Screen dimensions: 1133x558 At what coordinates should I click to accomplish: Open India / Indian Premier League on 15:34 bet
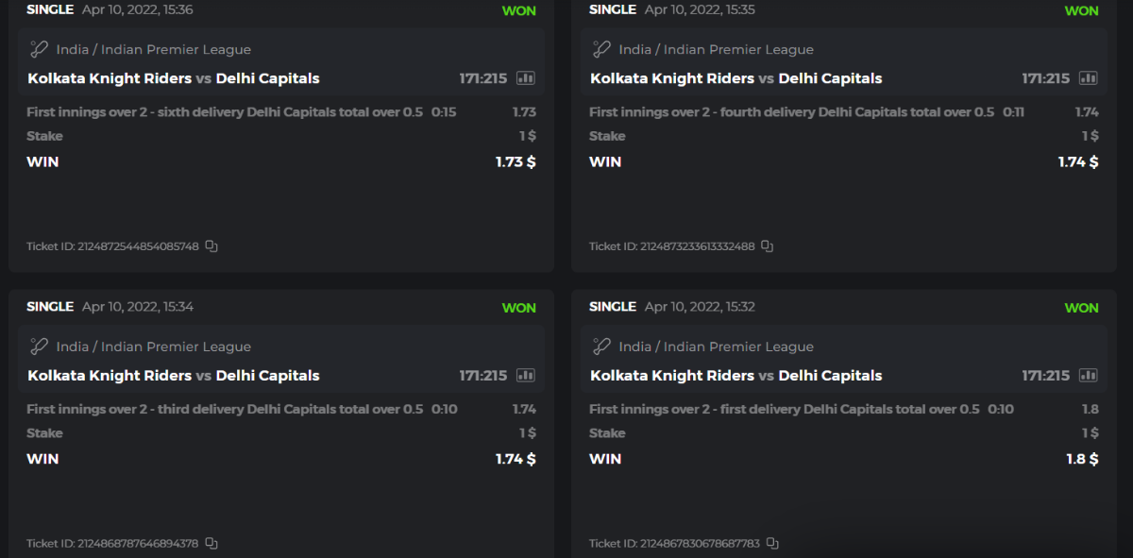tap(153, 347)
